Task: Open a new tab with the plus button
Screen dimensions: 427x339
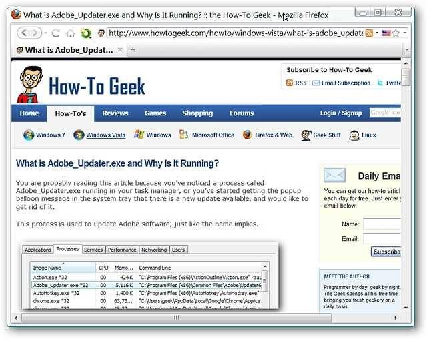Action: (133, 49)
